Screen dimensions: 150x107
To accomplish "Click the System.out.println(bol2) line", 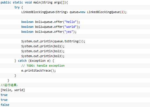I will [x=43, y=51].
